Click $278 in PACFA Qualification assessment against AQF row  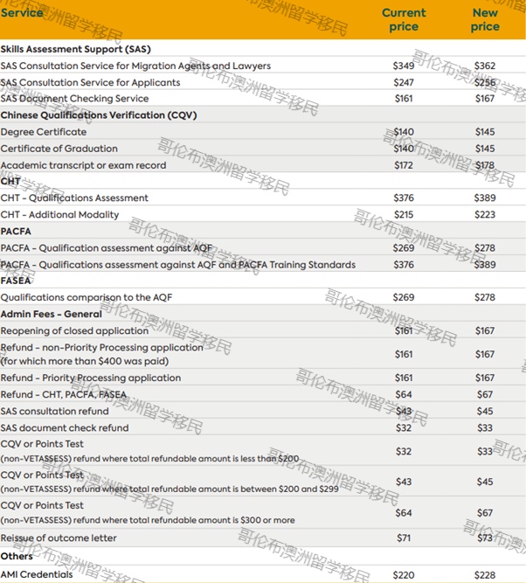485,248
